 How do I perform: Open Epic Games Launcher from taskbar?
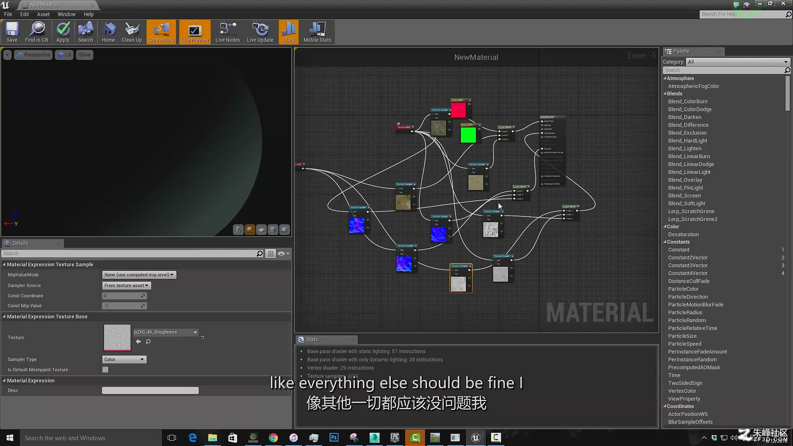tap(395, 438)
